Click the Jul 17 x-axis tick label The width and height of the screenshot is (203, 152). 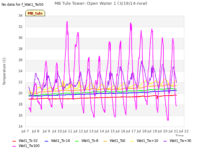tap(131, 131)
